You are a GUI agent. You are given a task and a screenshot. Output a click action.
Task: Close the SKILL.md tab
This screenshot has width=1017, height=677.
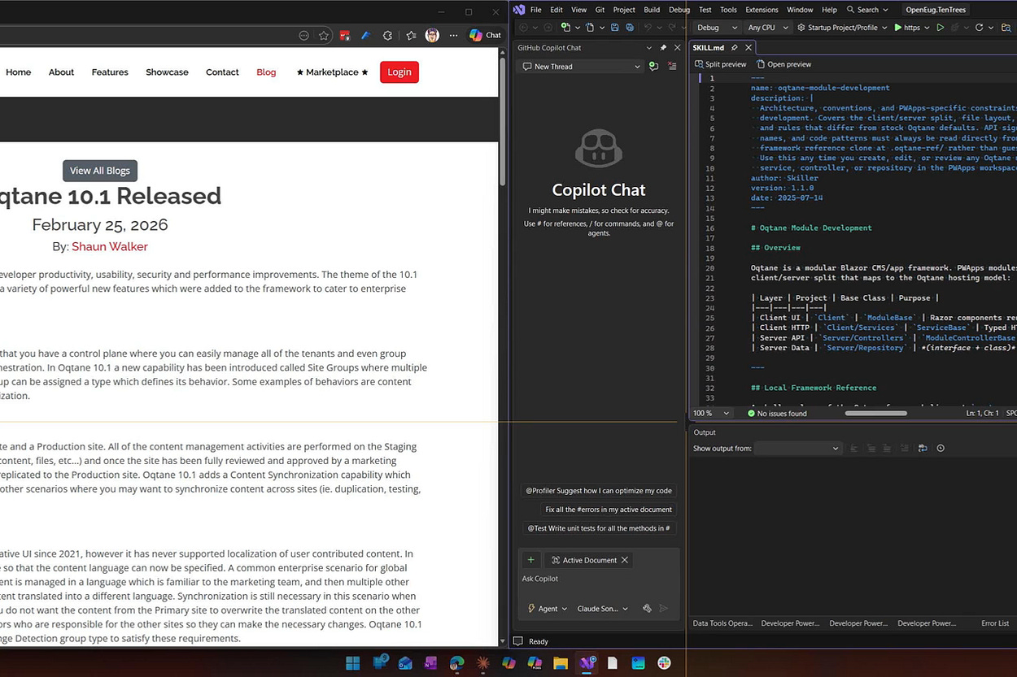pos(749,48)
